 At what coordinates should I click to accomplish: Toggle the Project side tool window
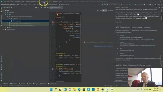click(1, 10)
